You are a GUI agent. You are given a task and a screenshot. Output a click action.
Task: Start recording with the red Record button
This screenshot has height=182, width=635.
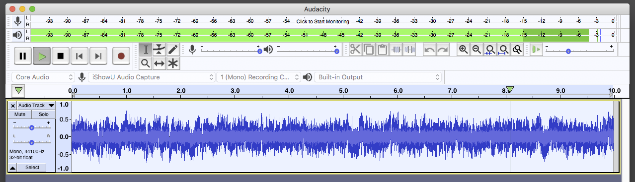point(121,56)
